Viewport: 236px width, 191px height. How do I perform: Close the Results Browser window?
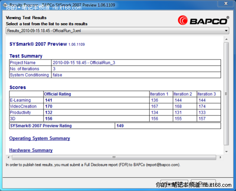click(226, 3)
